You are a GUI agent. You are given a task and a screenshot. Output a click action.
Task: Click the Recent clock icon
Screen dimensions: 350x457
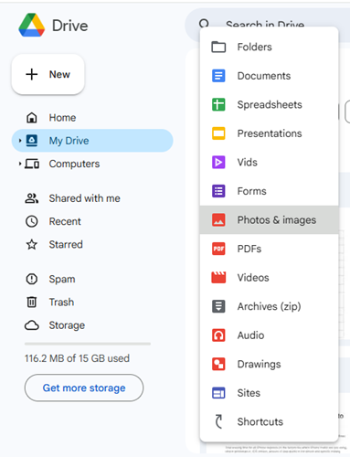tap(32, 221)
